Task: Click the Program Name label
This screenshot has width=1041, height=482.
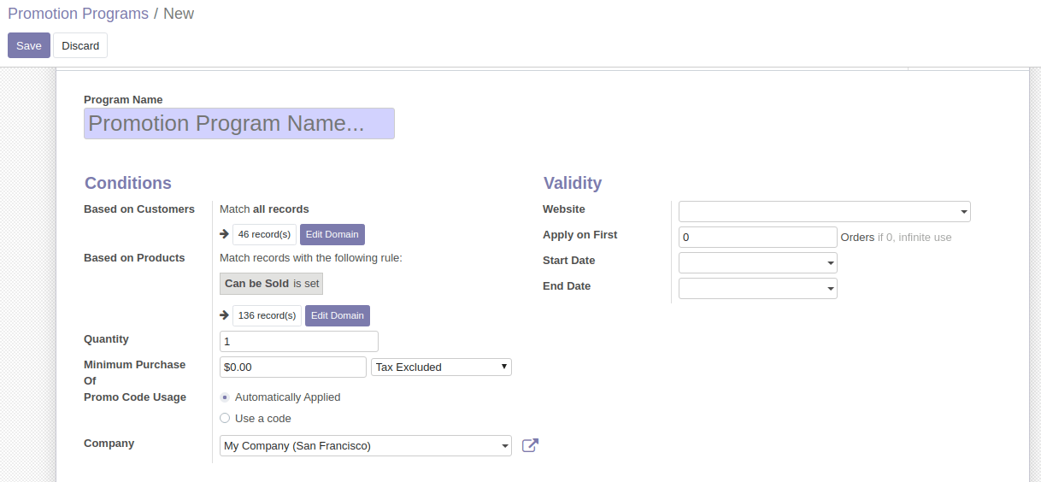Action: [x=123, y=100]
